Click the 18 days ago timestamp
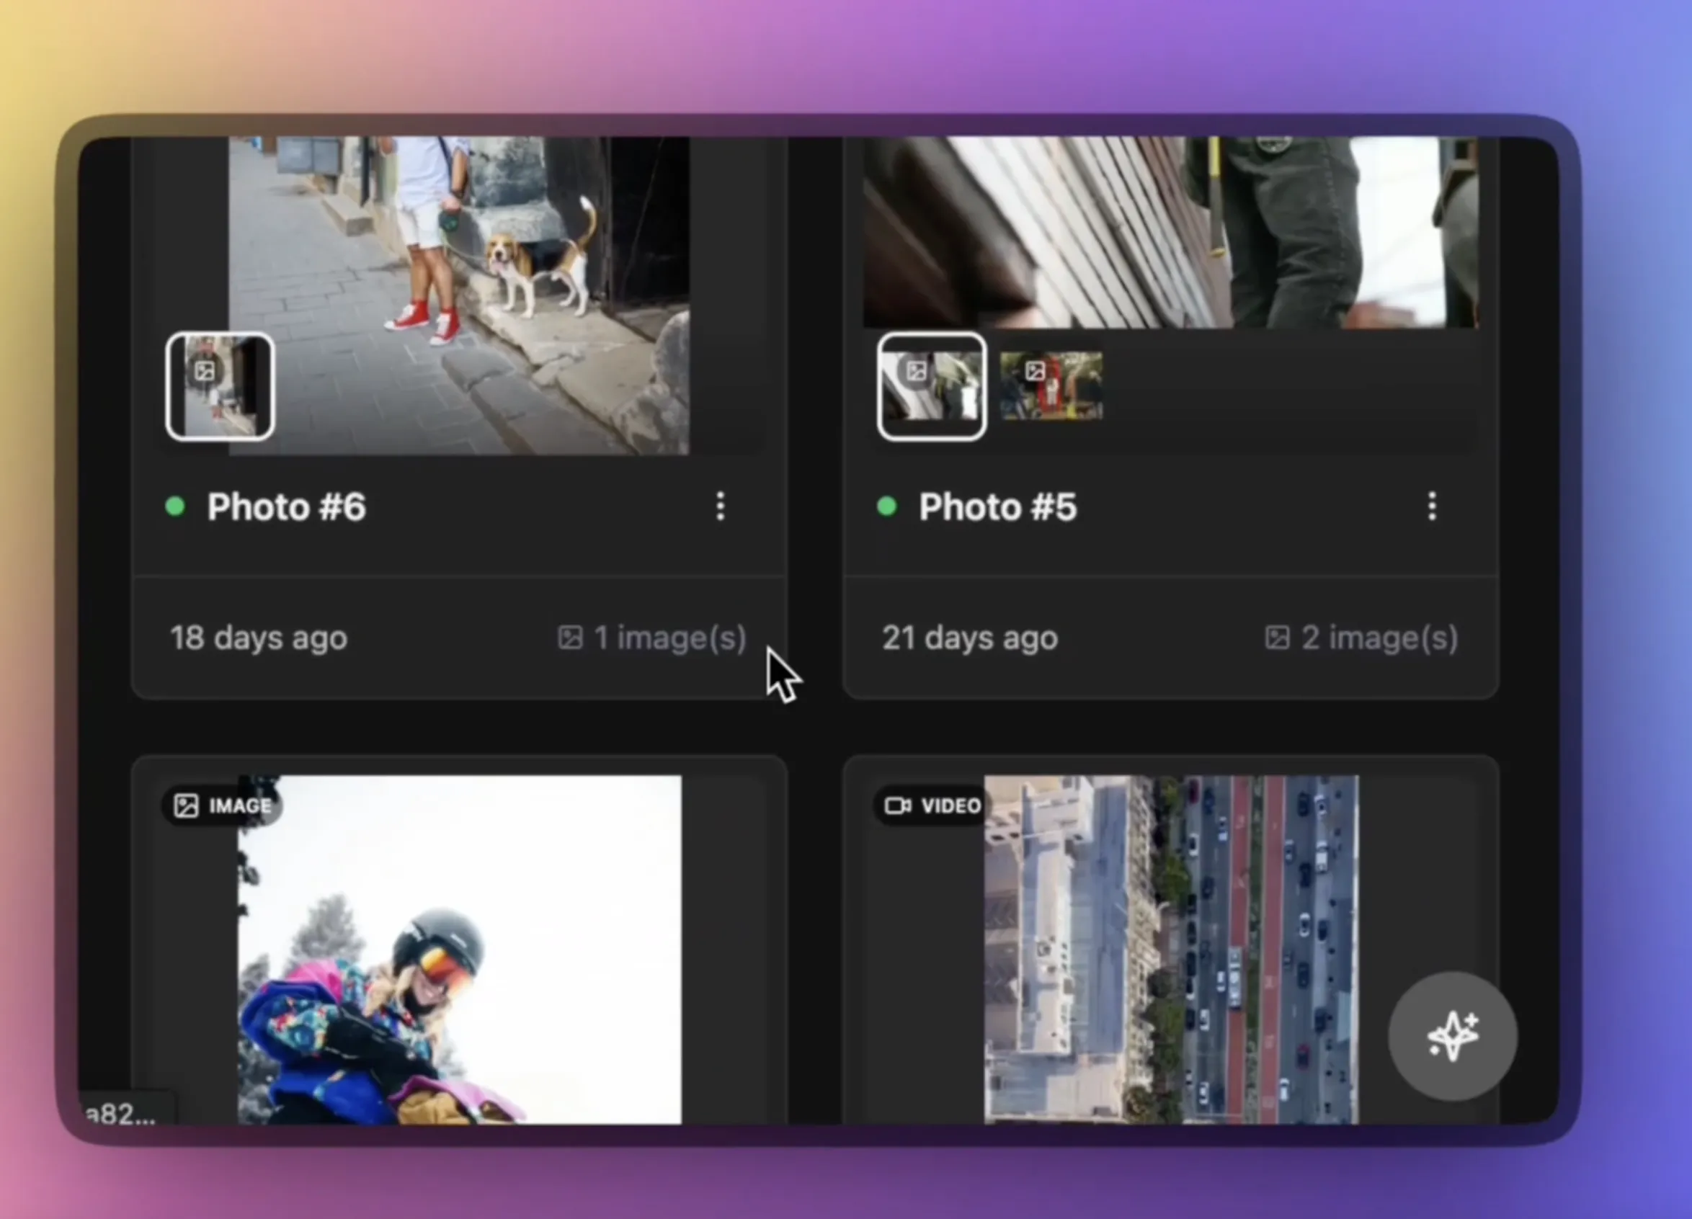1692x1219 pixels. (x=259, y=638)
